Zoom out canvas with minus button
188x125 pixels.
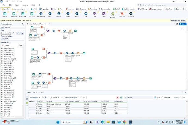180,29
